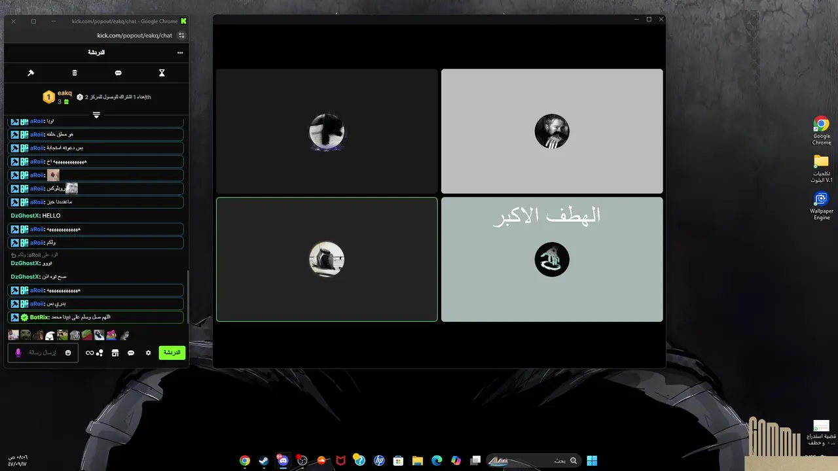The height and width of the screenshot is (471, 838).
Task: Click the DzGhostX username beside HELLO
Action: (x=25, y=216)
